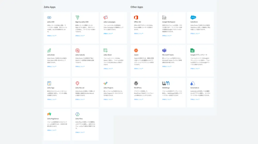Open details link under Office 365
Screen dimensions: 258x144
(138, 33)
